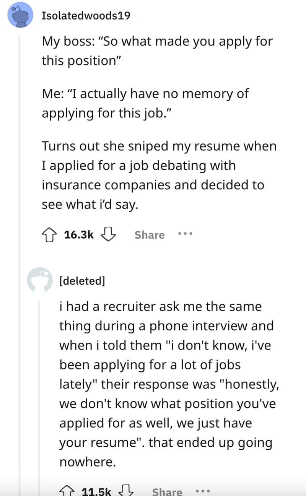Click the [deleted] user's avatar
The width and height of the screenshot is (306, 496).
[40, 280]
